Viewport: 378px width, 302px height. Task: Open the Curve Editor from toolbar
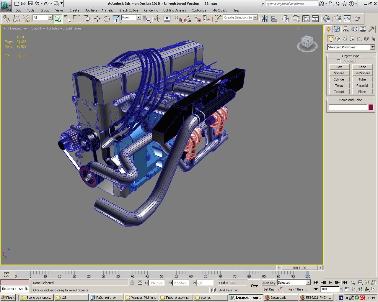[x=306, y=19]
